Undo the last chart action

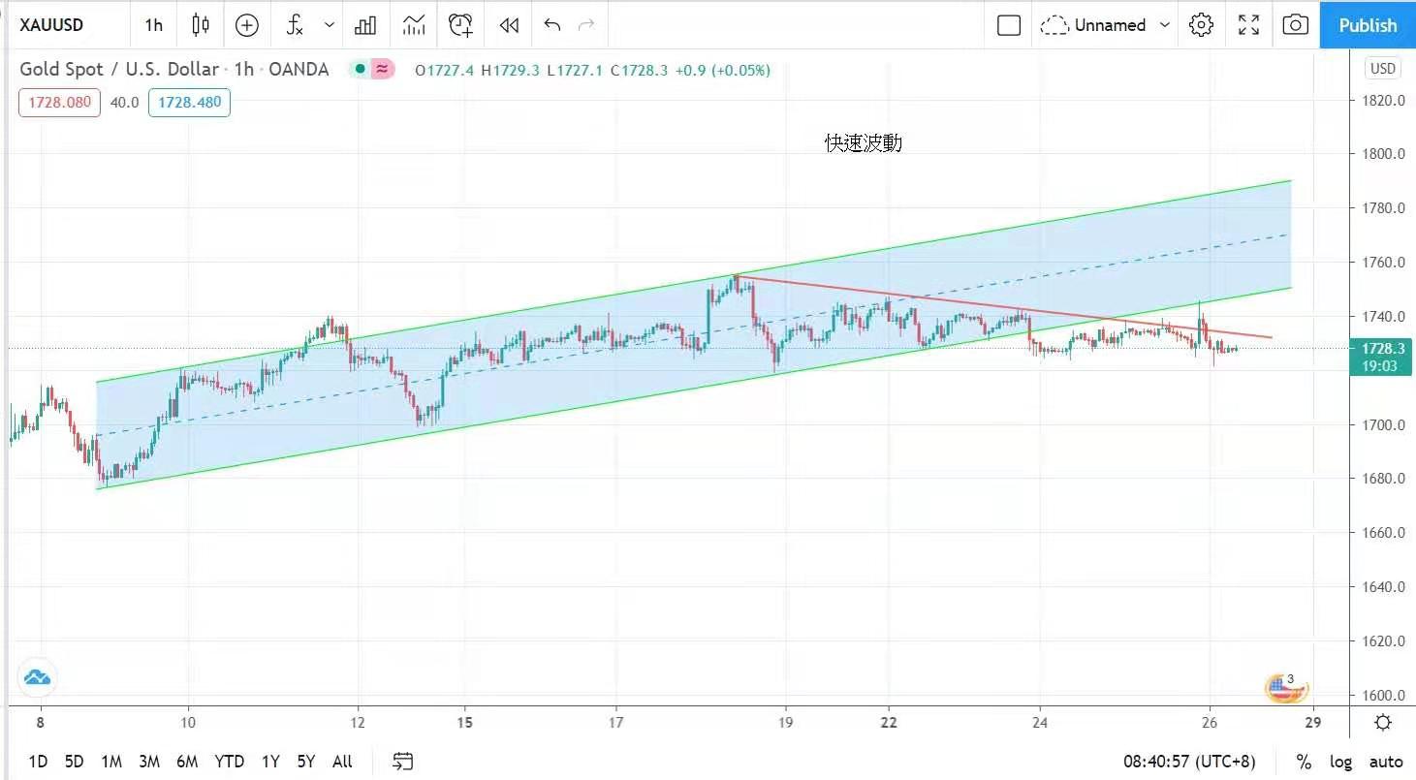[x=552, y=25]
